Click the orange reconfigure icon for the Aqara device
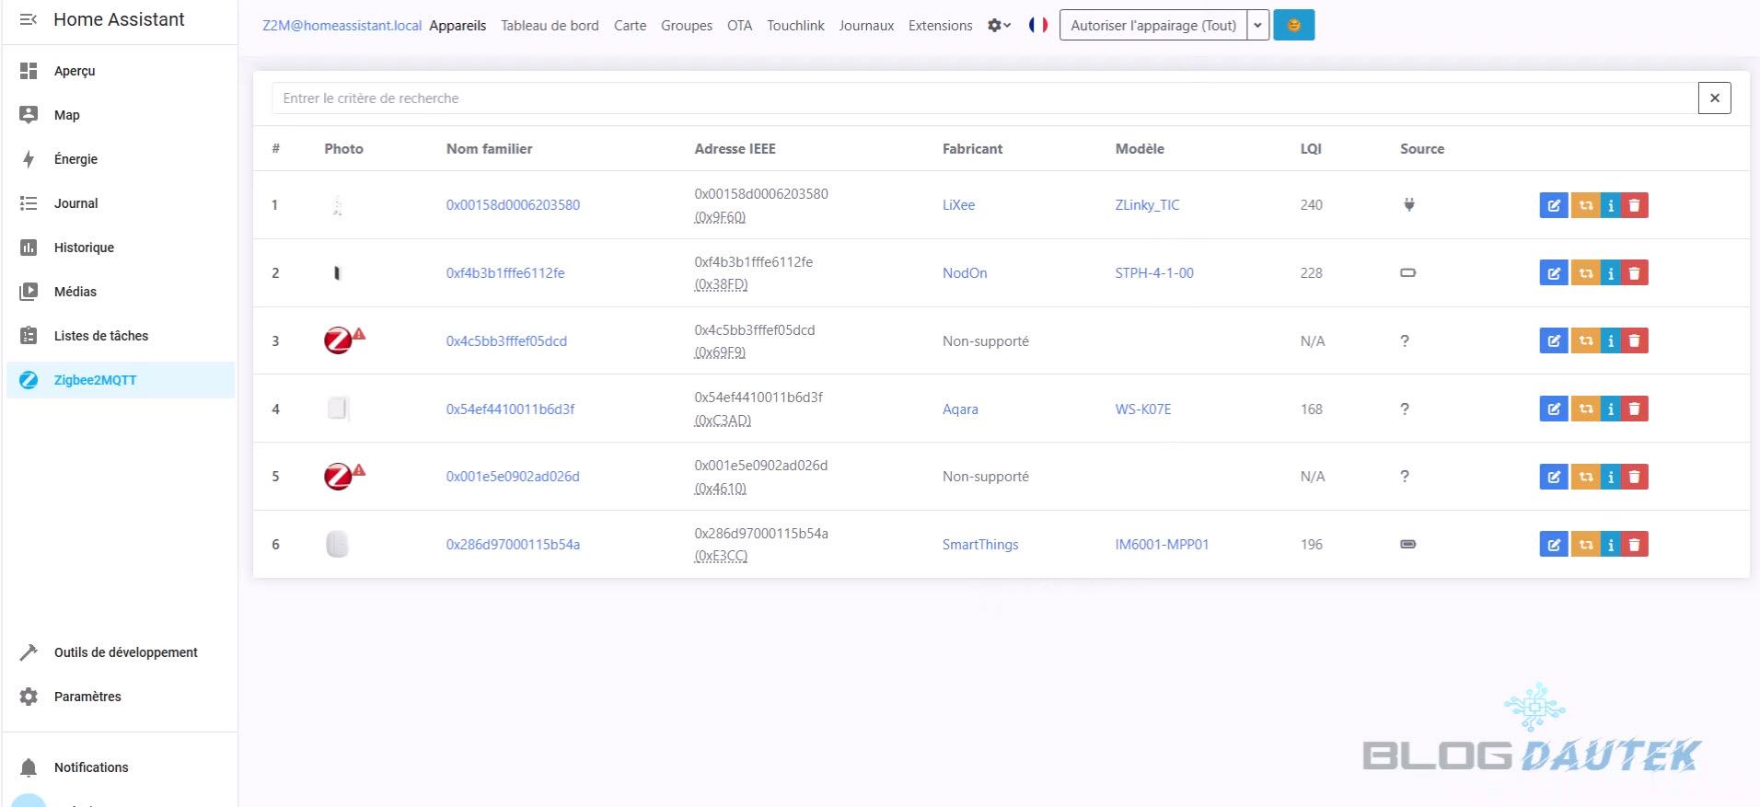 point(1585,409)
